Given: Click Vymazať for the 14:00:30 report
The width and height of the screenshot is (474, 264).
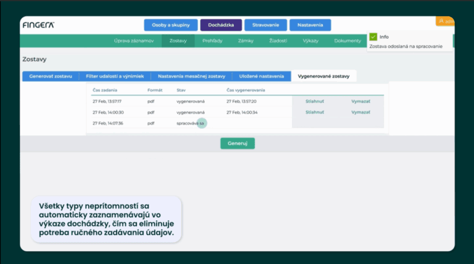Looking at the screenshot, I should (360, 113).
